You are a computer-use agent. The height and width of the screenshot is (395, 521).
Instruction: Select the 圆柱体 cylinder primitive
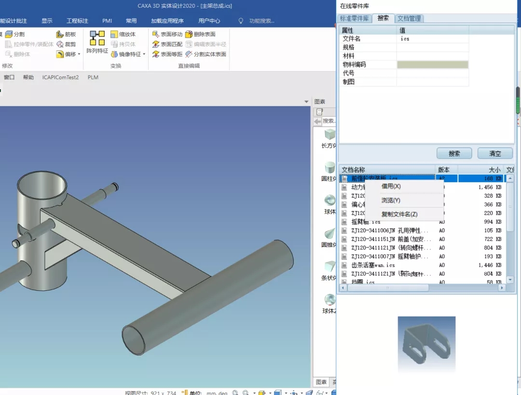(329, 172)
